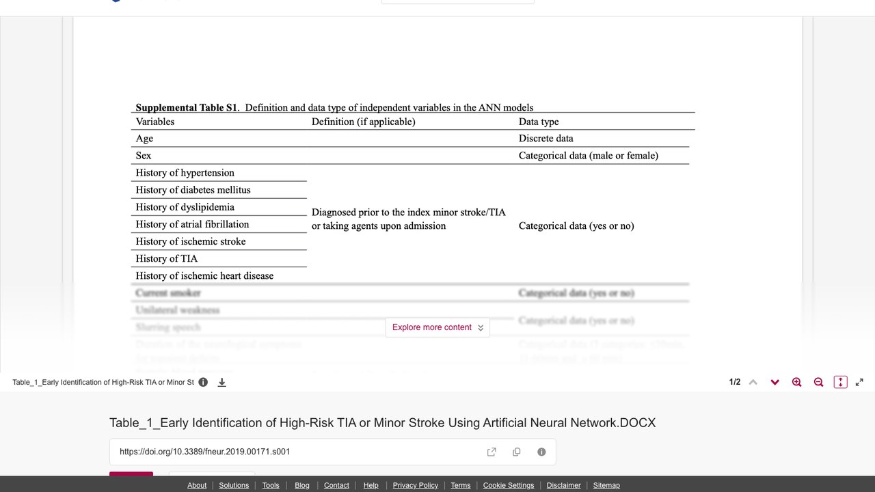
Task: Download the Table_1 file with the arrow icon
Action: [x=221, y=382]
